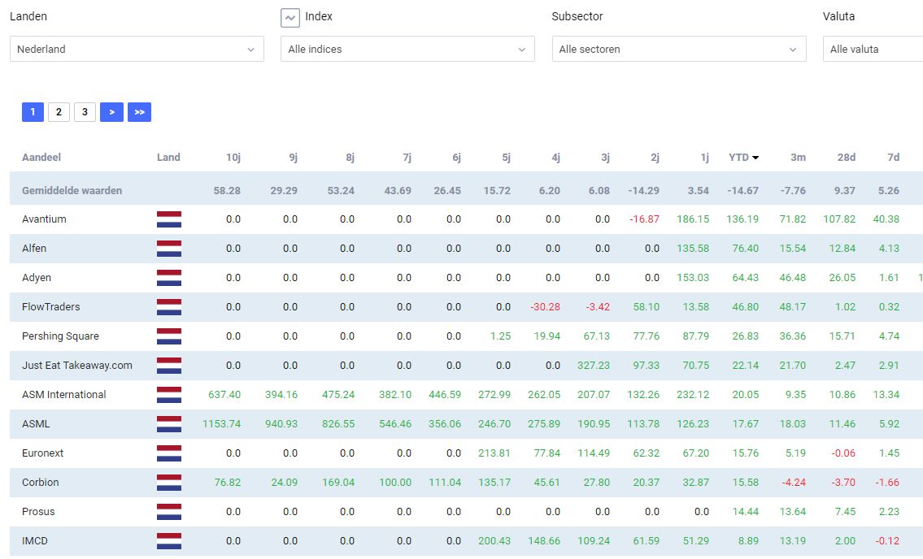
Task: Jump to last page with >> button
Action: 140,112
